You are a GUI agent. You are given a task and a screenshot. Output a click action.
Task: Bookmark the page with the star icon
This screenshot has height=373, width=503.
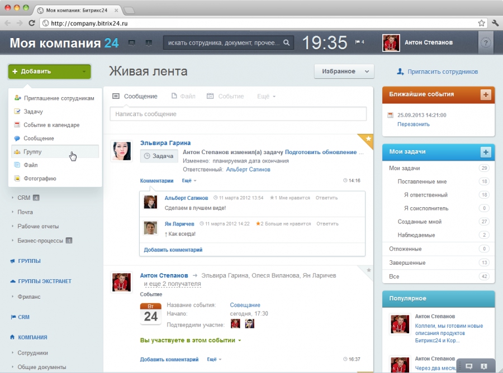(481, 23)
